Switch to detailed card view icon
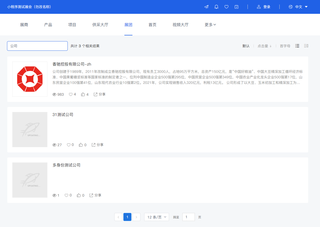 point(306,46)
